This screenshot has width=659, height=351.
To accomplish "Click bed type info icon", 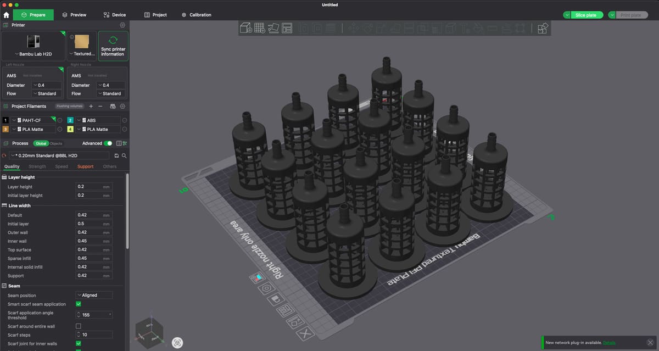I will click(x=72, y=37).
